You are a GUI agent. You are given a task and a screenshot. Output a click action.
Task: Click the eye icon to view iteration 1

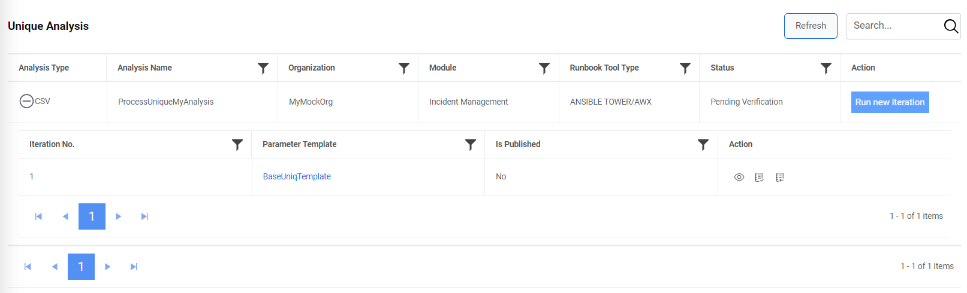739,177
